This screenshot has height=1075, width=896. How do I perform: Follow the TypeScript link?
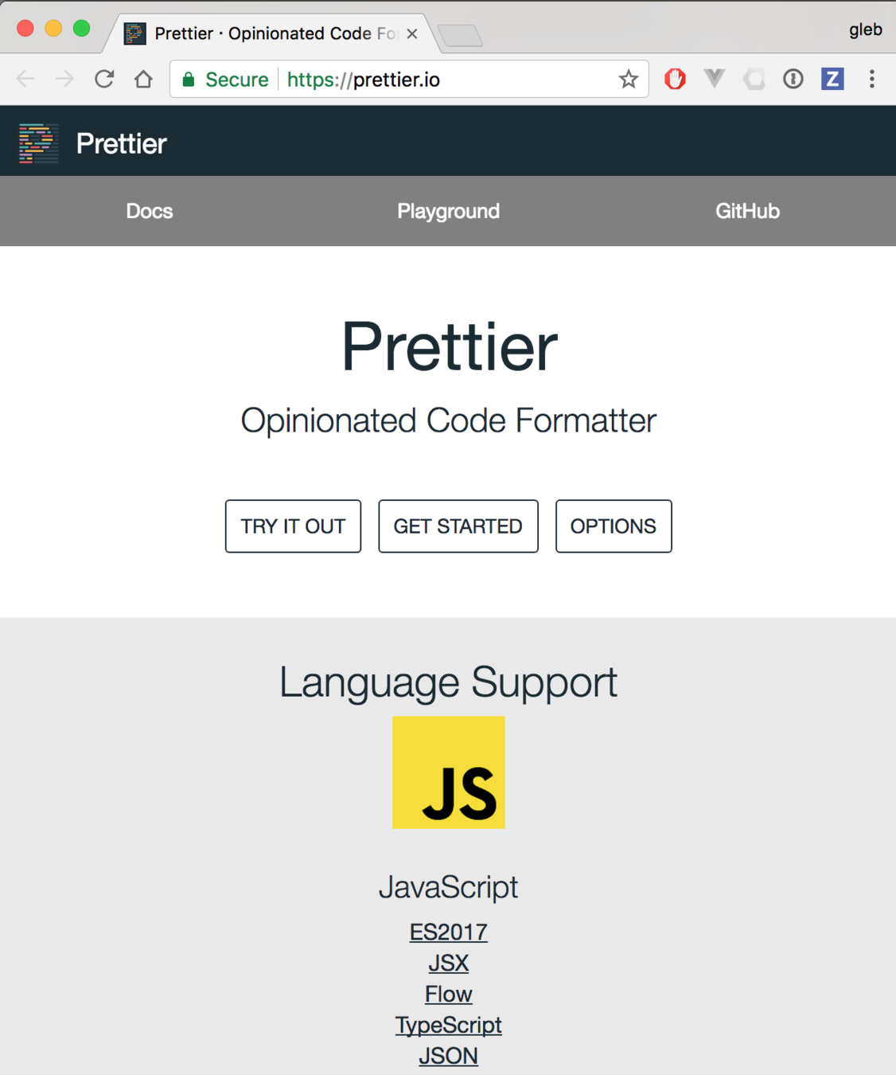[449, 1025]
